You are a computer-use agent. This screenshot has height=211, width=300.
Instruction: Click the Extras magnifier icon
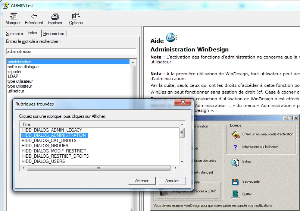[x=235, y=162]
